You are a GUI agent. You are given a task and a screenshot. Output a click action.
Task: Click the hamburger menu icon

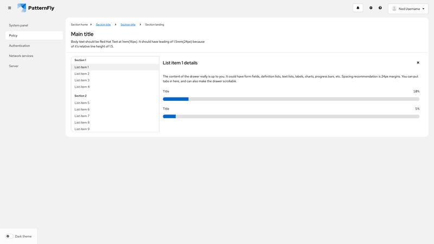[x=9, y=8]
